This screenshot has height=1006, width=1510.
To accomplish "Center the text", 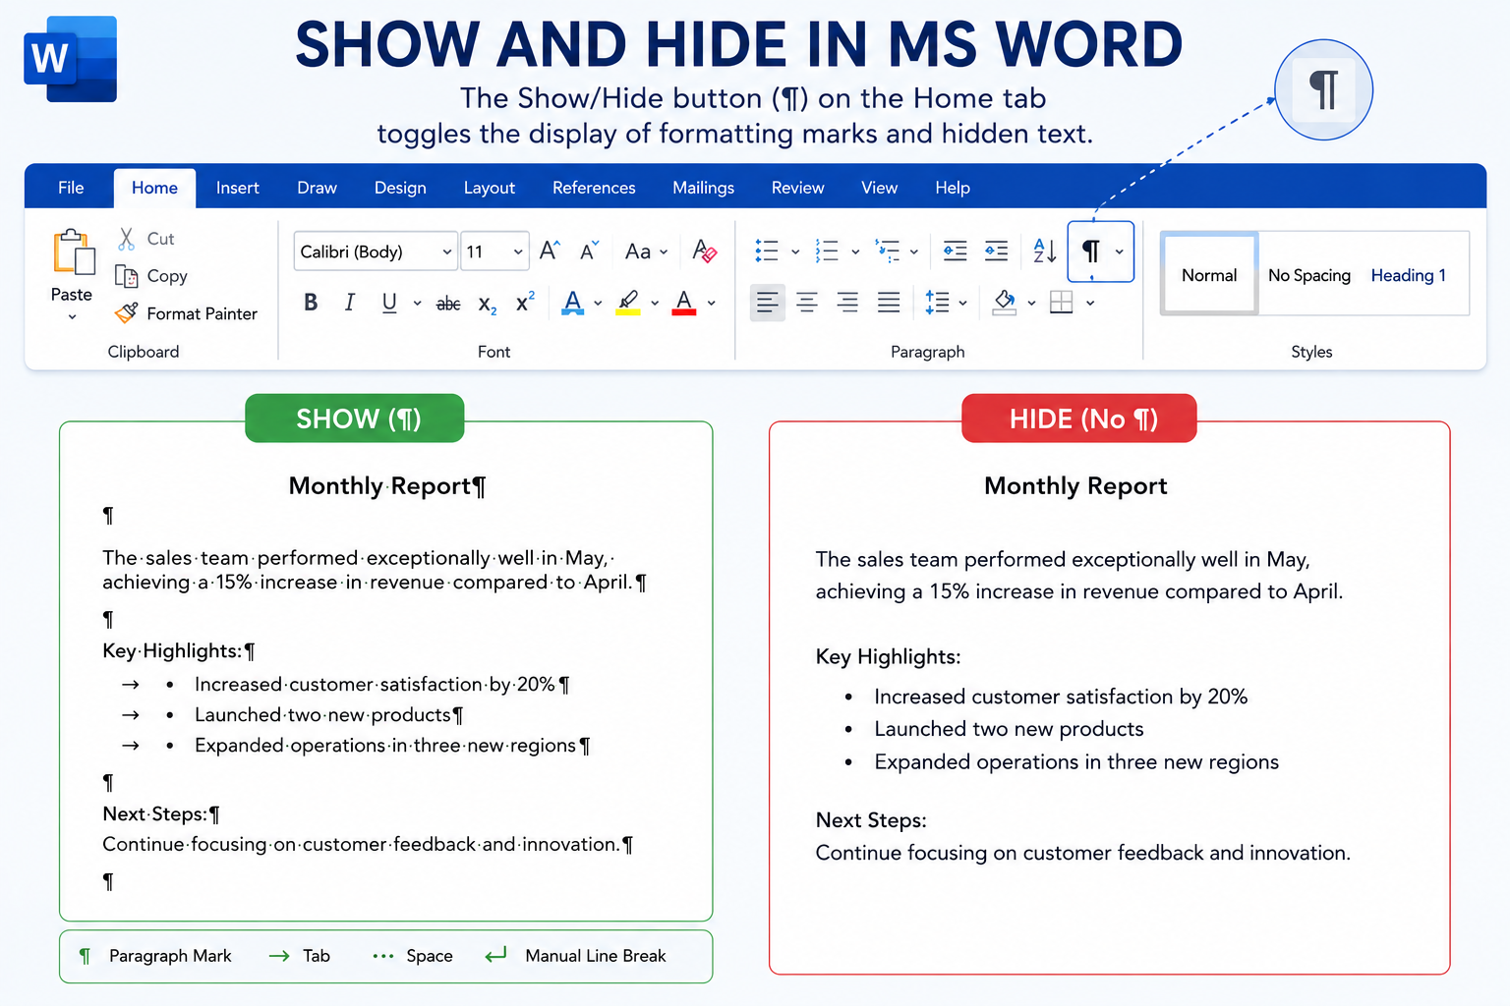I will (807, 303).
